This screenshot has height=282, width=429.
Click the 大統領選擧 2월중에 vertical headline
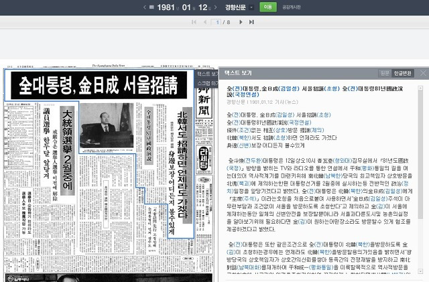[x=67, y=151]
